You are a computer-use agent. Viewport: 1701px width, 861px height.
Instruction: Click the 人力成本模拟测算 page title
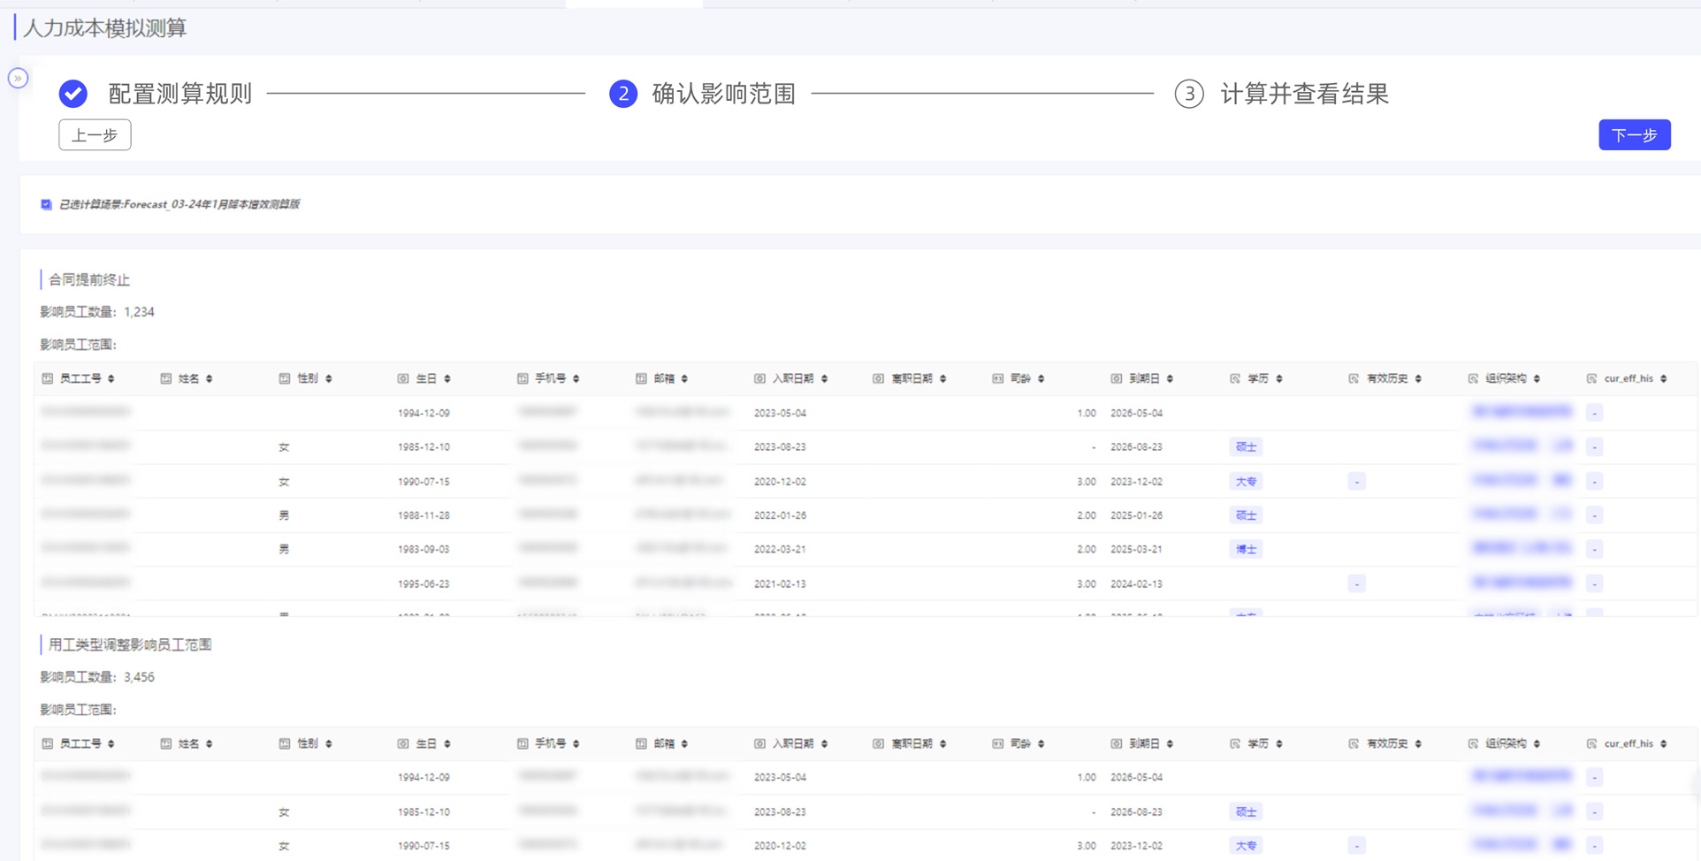pos(104,28)
